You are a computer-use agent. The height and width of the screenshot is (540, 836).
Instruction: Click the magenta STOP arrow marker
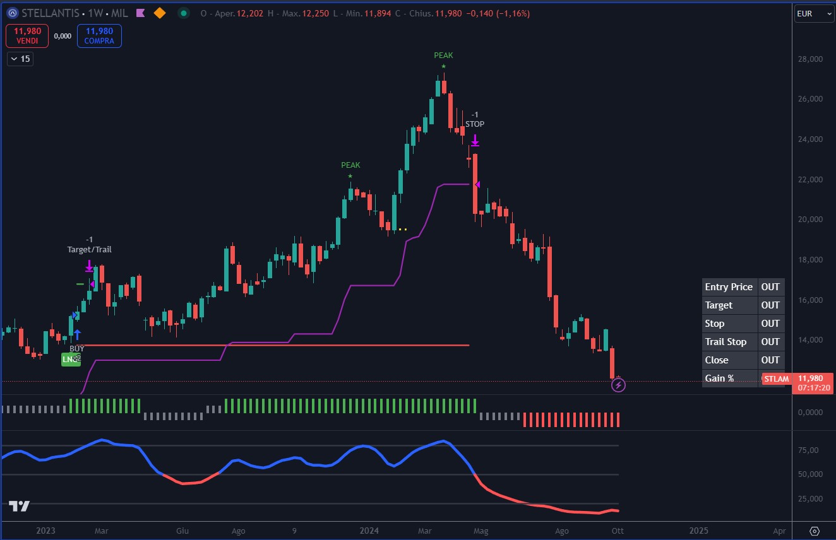coord(475,140)
